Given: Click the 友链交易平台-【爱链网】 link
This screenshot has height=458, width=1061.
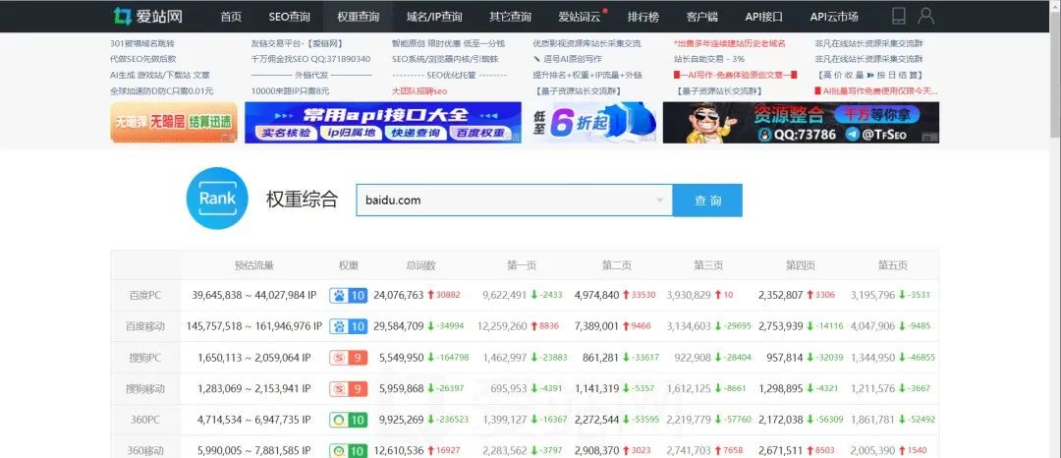Looking at the screenshot, I should (x=297, y=43).
